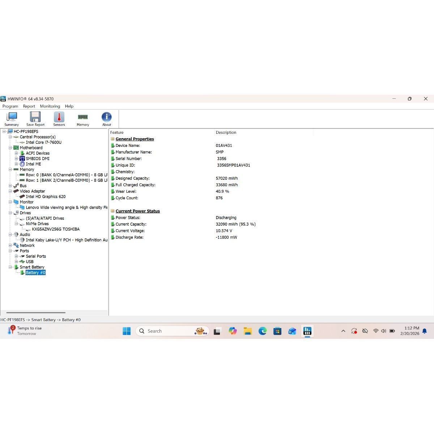Click the Save Report floppy icon
This screenshot has width=434, height=434.
click(35, 119)
